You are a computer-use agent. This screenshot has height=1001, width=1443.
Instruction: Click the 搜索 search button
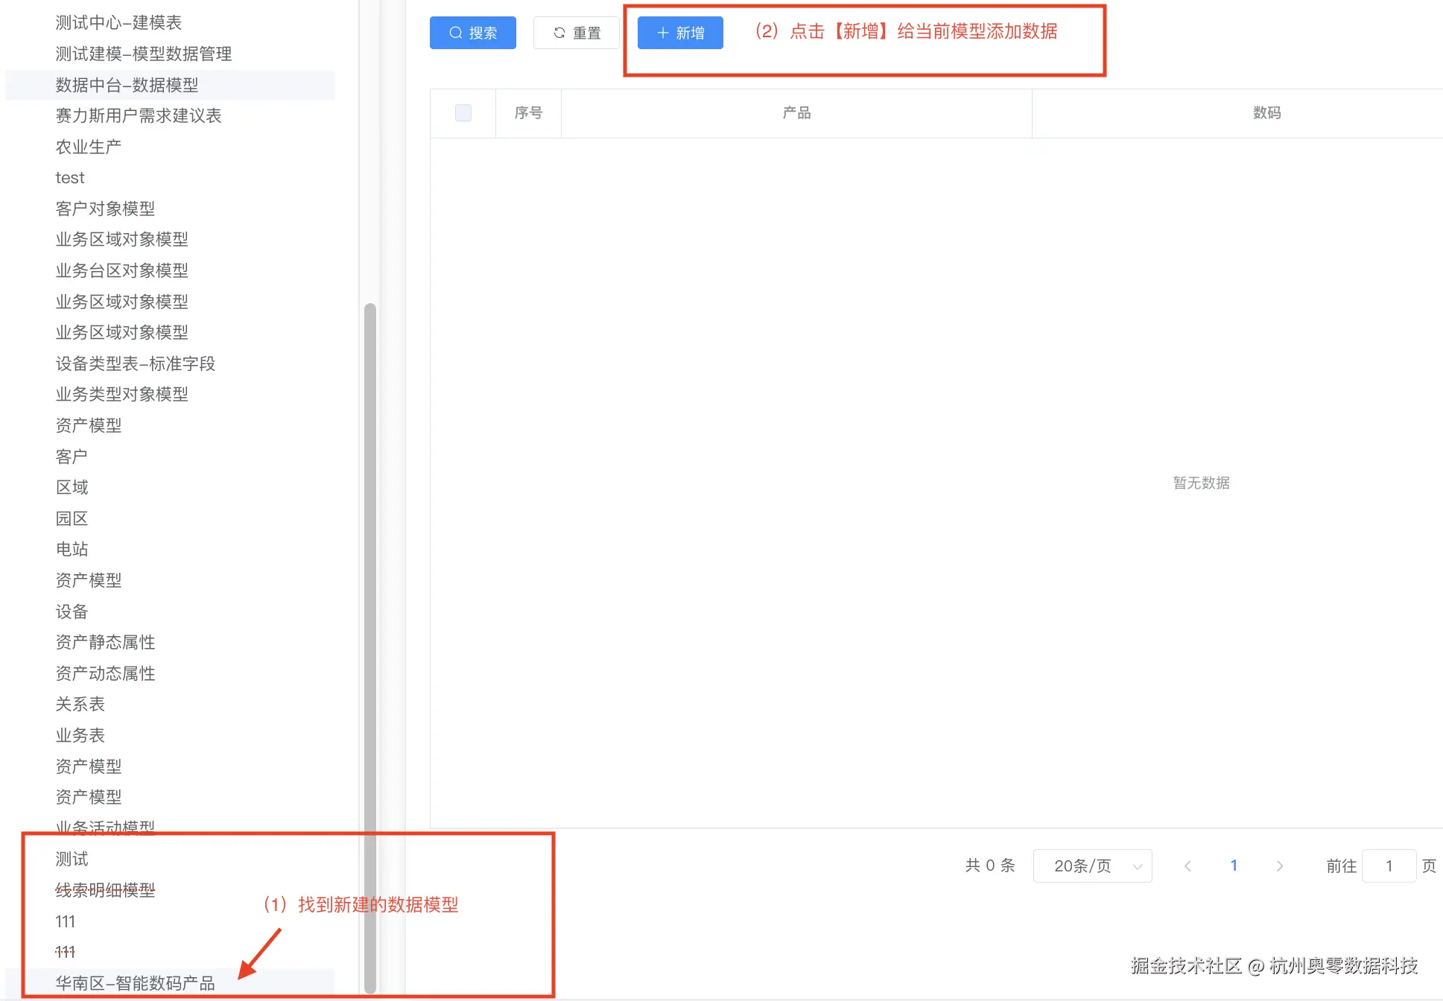(x=472, y=33)
